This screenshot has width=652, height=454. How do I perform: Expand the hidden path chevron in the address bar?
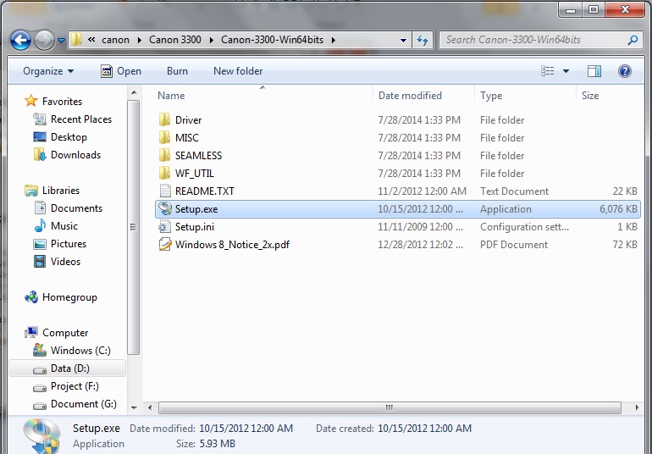(91, 40)
